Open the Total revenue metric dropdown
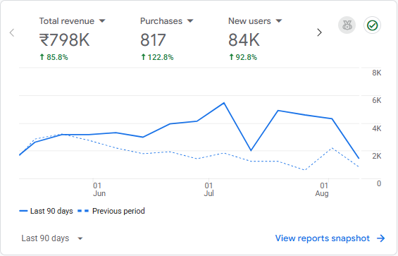The image size is (398, 256). click(x=72, y=21)
